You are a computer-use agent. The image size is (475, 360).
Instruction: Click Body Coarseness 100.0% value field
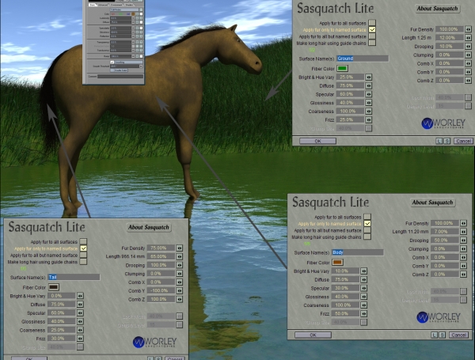coord(345,305)
